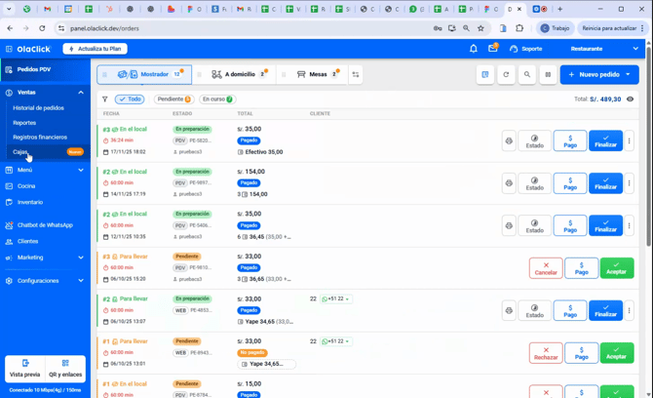This screenshot has width=653, height=398.
Task: Open WhatsApp dropdown on 06/10/25 13:07 order
Action: (x=336, y=299)
